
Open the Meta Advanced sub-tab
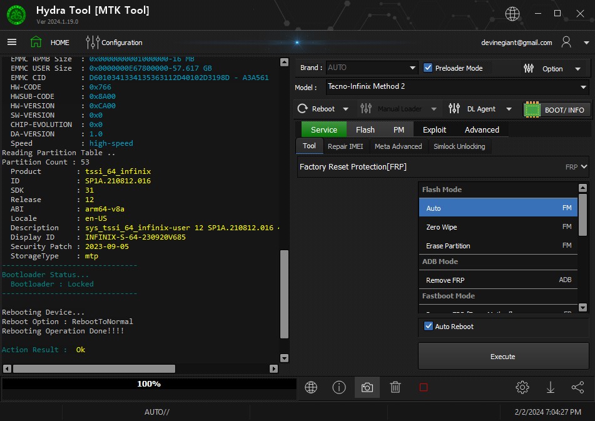(398, 146)
